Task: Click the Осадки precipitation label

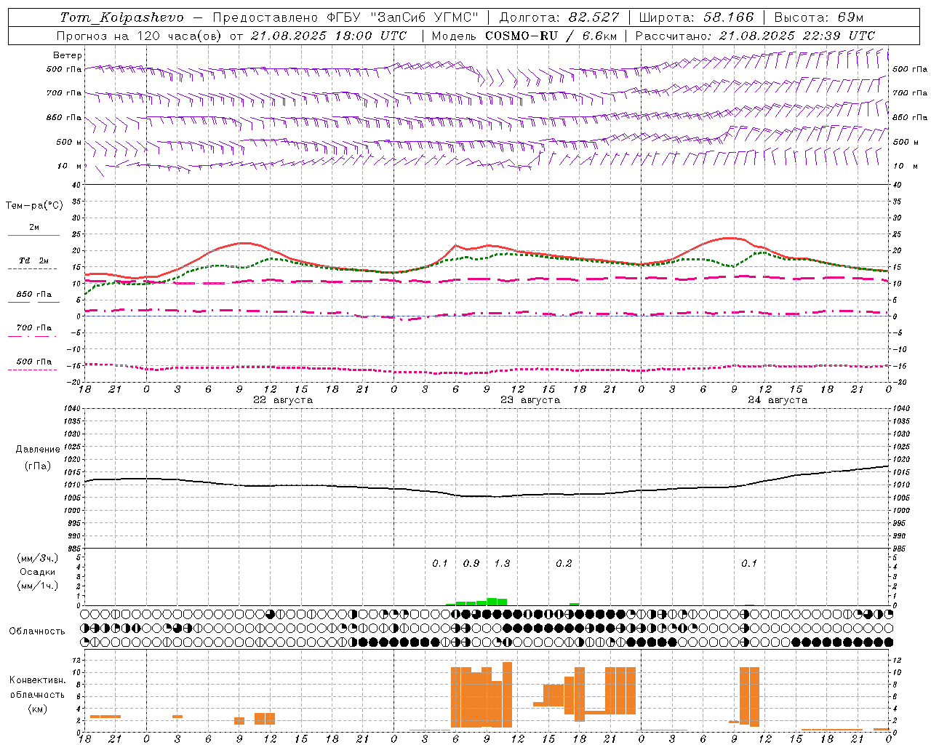Action: [x=38, y=572]
